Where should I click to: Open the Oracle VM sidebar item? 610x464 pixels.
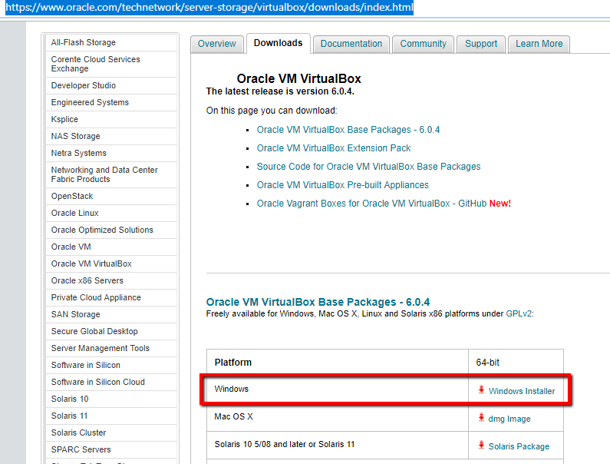click(x=111, y=247)
